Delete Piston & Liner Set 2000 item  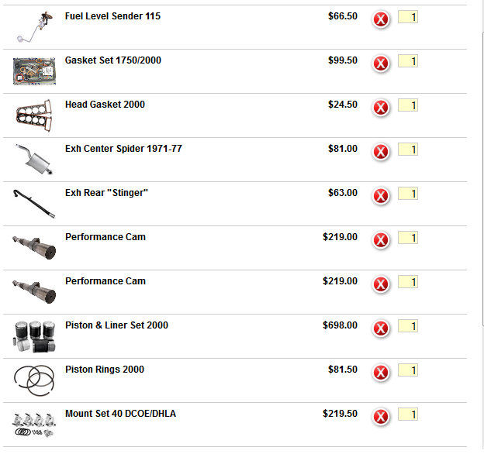(x=381, y=328)
